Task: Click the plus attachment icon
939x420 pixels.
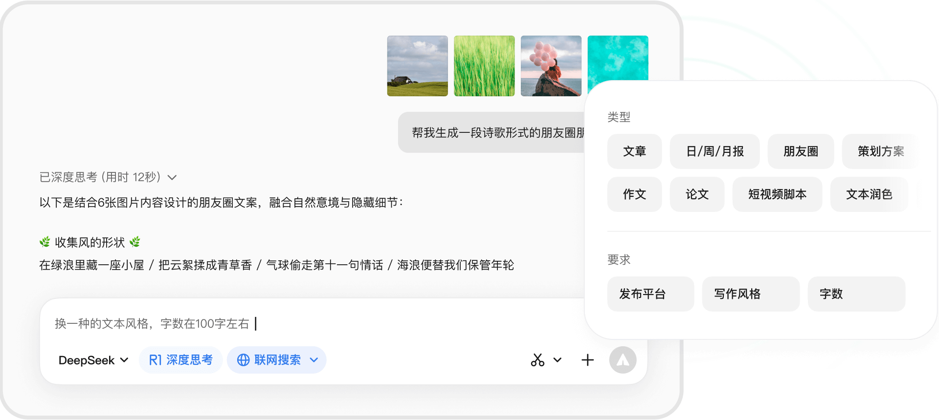Action: tap(587, 360)
